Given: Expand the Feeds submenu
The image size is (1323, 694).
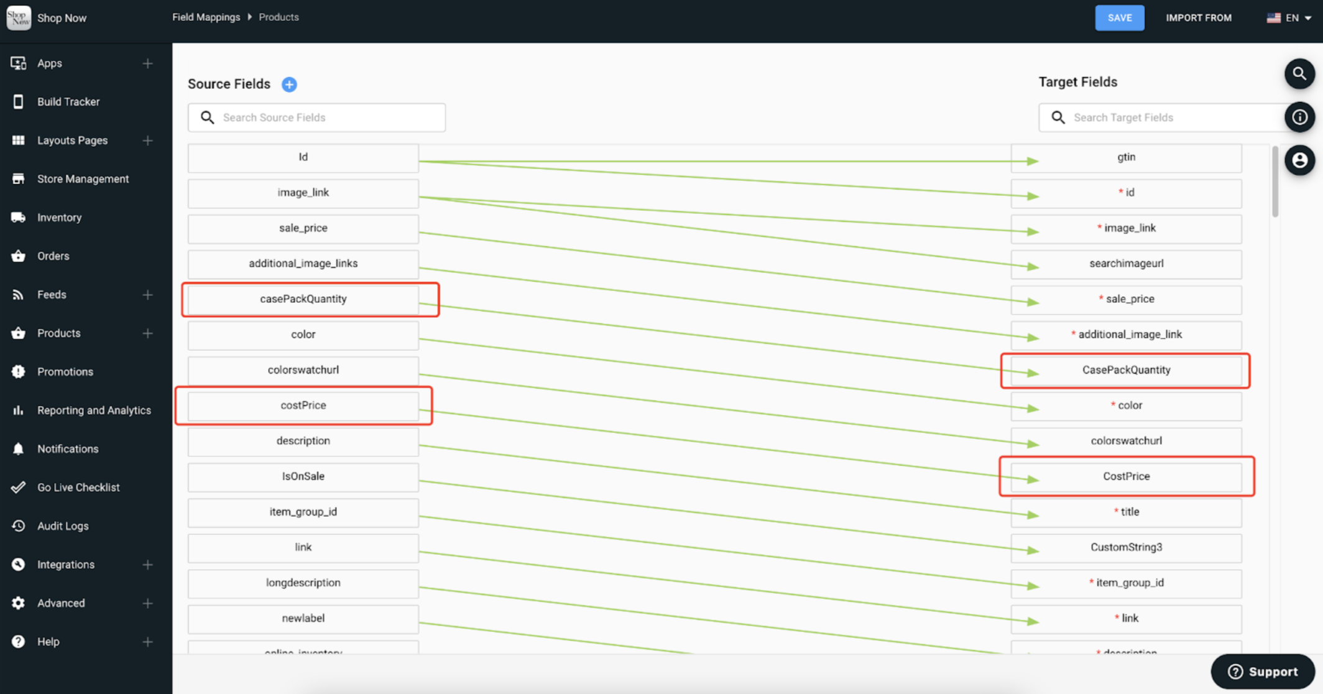Looking at the screenshot, I should point(147,295).
